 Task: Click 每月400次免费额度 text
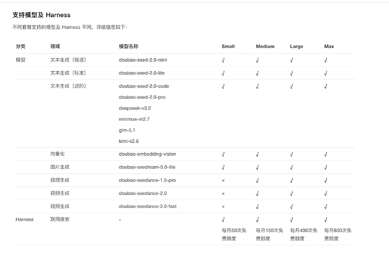click(x=304, y=234)
